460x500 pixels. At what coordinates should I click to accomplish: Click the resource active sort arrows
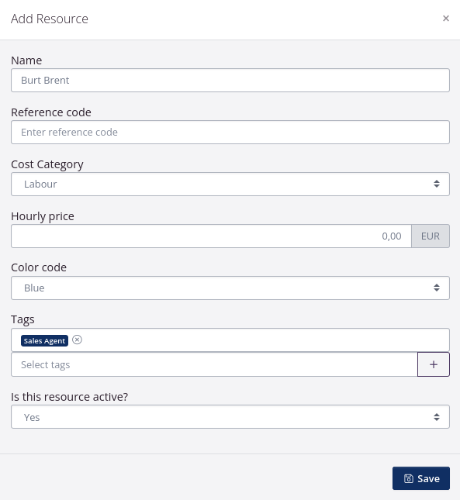pos(437,417)
